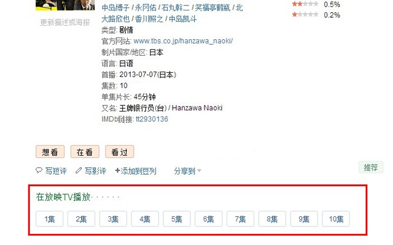Mark the show as 看过

point(120,152)
